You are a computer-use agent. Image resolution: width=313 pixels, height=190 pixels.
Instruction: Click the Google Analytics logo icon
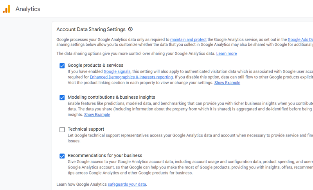pyautogui.click(x=6, y=9)
